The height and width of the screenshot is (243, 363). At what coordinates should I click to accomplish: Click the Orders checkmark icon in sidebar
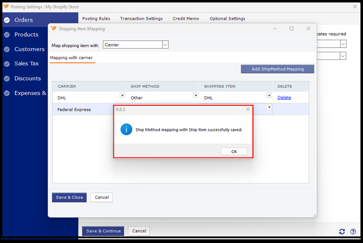pos(6,20)
